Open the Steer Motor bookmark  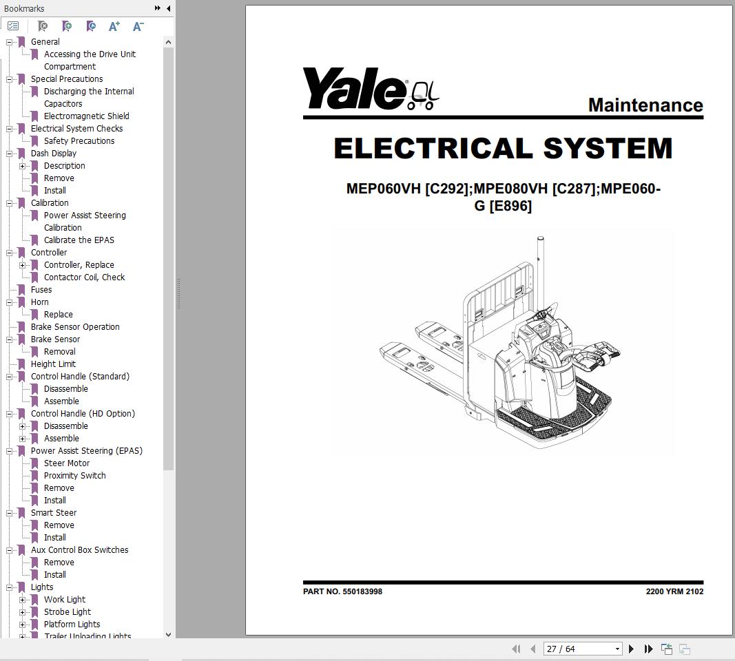point(67,463)
